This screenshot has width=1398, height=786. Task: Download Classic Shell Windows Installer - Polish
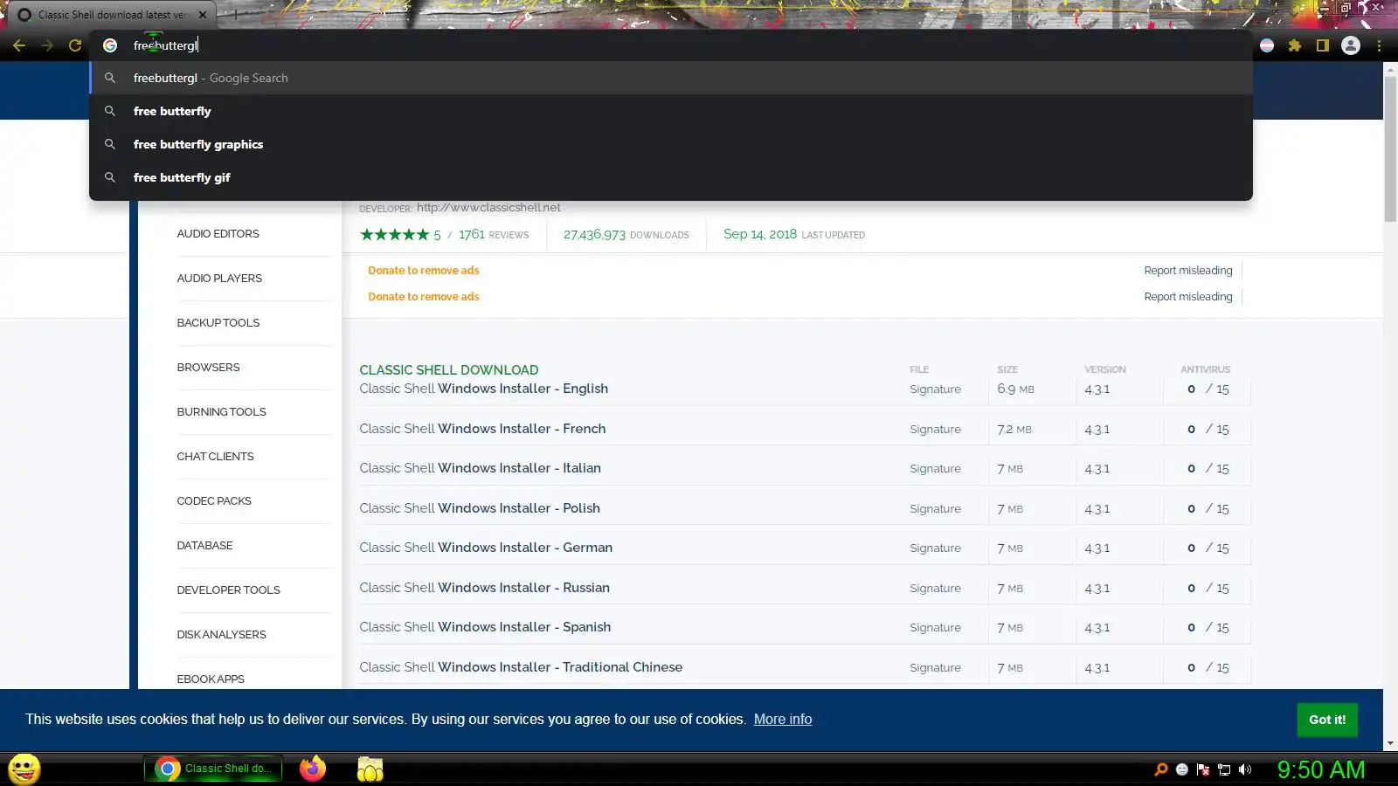tap(480, 508)
